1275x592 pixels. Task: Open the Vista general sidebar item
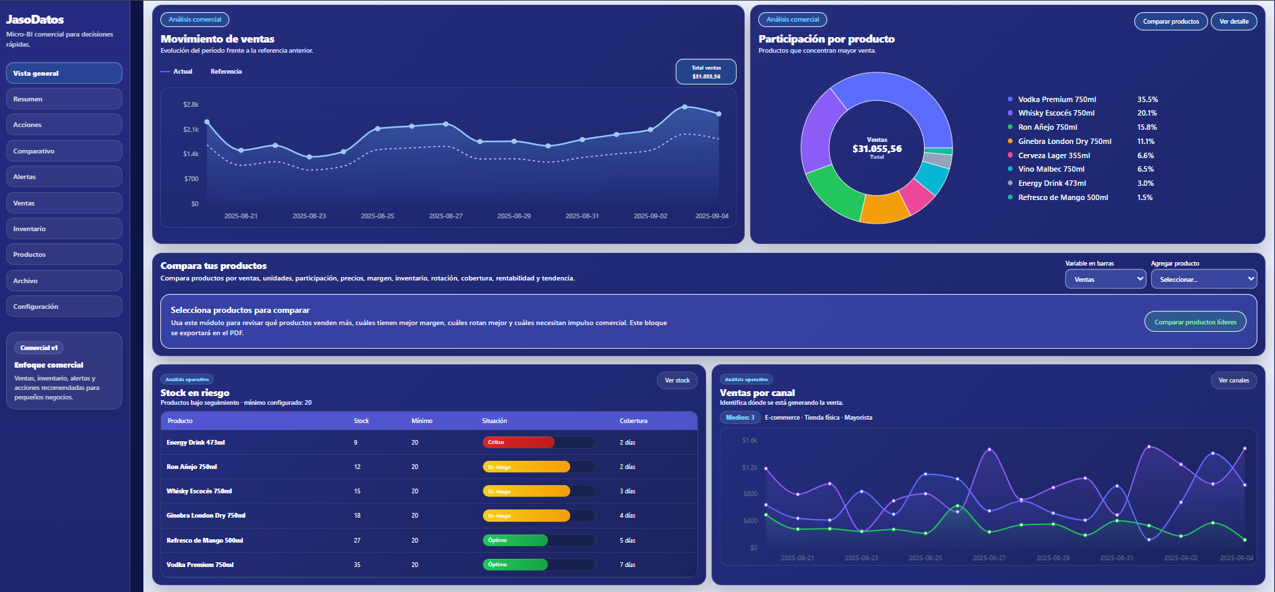point(64,73)
